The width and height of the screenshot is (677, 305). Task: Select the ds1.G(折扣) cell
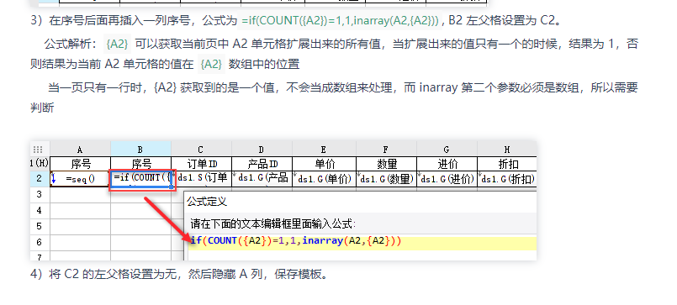(x=507, y=179)
